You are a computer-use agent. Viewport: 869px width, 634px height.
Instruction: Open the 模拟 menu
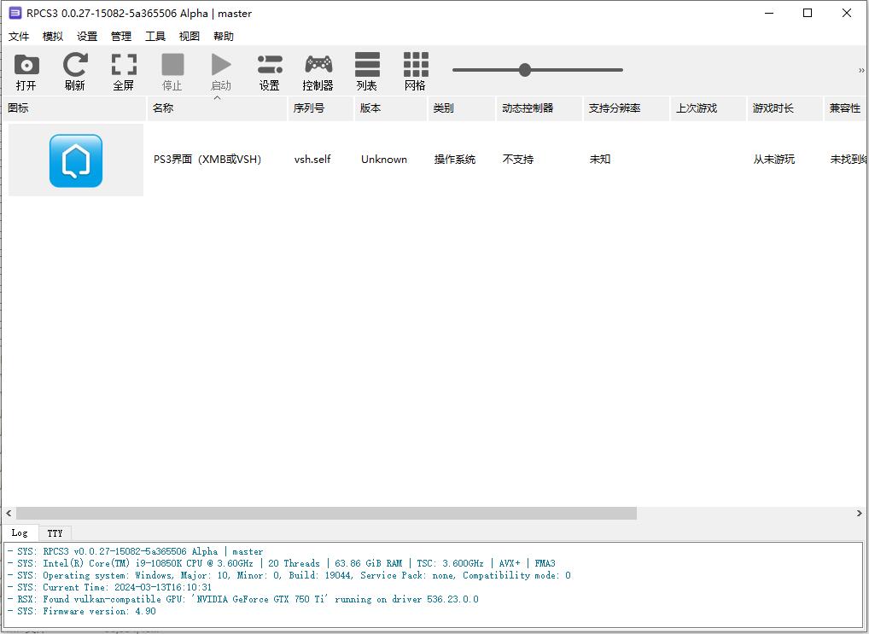53,37
